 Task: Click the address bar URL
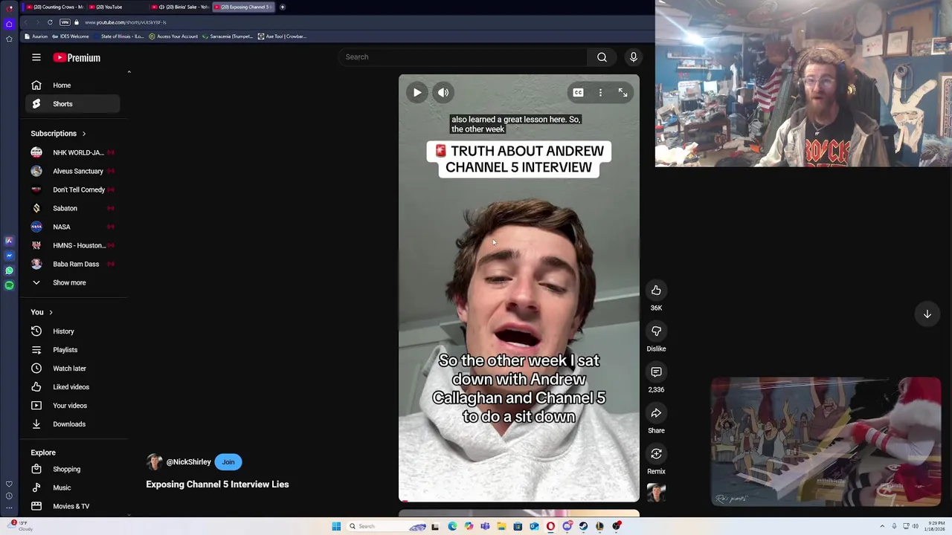(x=126, y=22)
